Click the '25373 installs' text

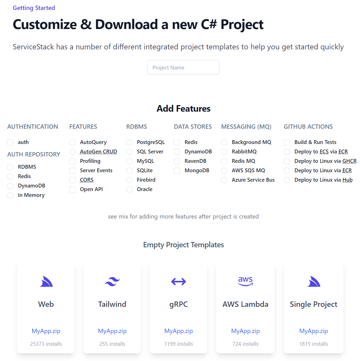[x=46, y=344]
